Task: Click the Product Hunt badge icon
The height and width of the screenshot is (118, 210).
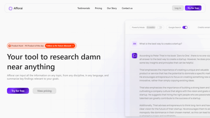Action: click(x=10, y=46)
